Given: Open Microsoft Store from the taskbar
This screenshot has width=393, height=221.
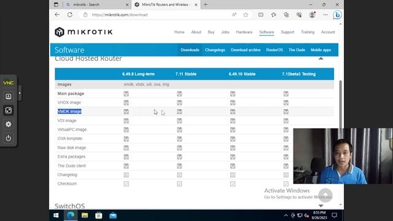Looking at the screenshot, I should coord(99,215).
